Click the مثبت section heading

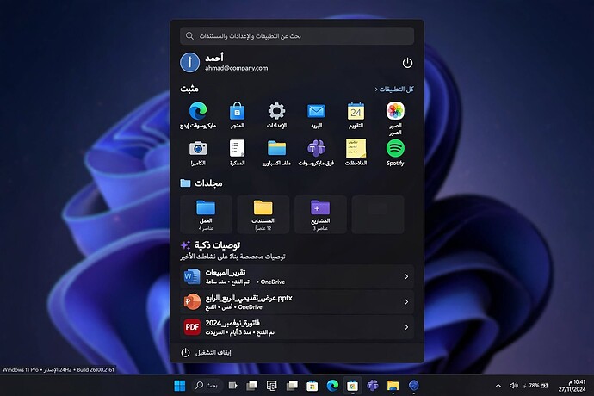189,89
